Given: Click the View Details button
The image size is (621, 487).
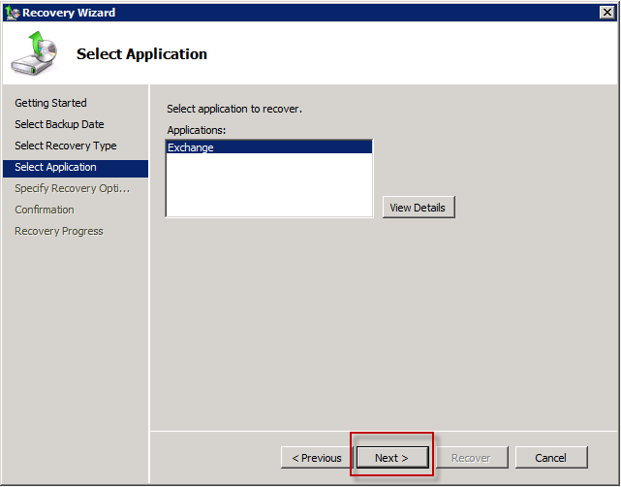Looking at the screenshot, I should (419, 207).
